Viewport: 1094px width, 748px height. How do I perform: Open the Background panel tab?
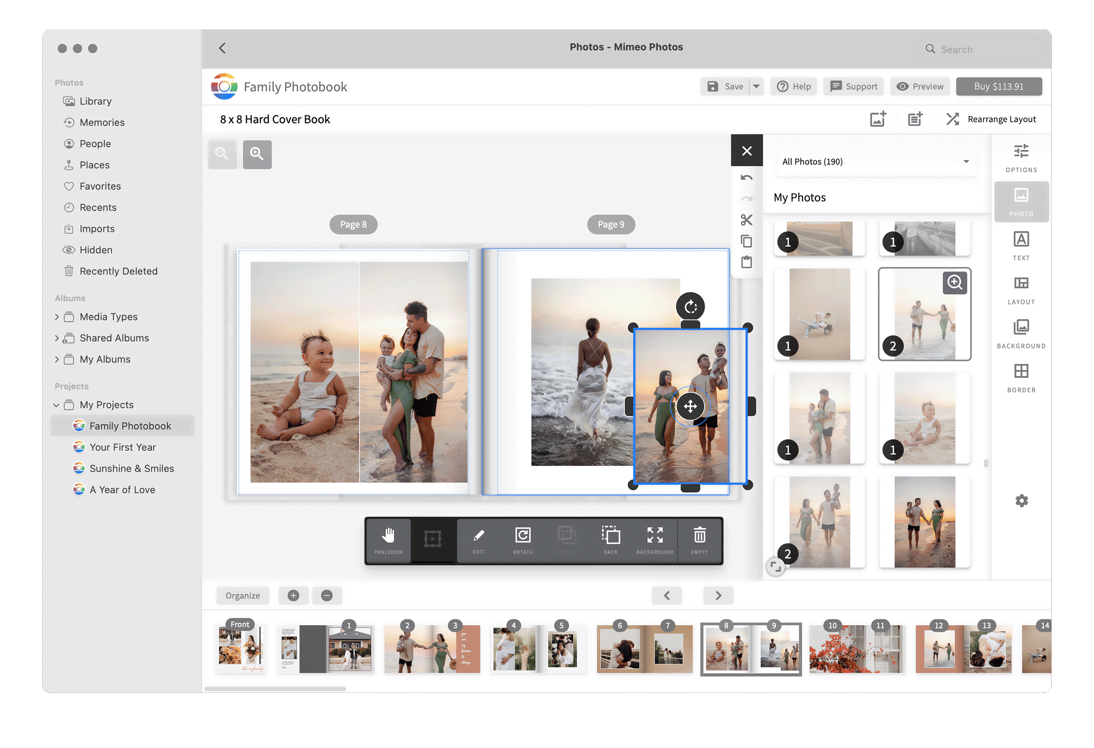tap(1021, 334)
